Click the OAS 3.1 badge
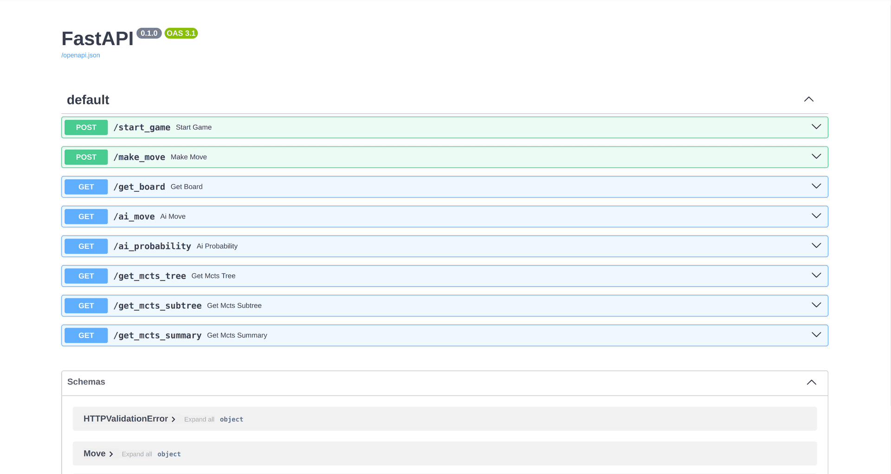This screenshot has height=474, width=891. point(181,33)
